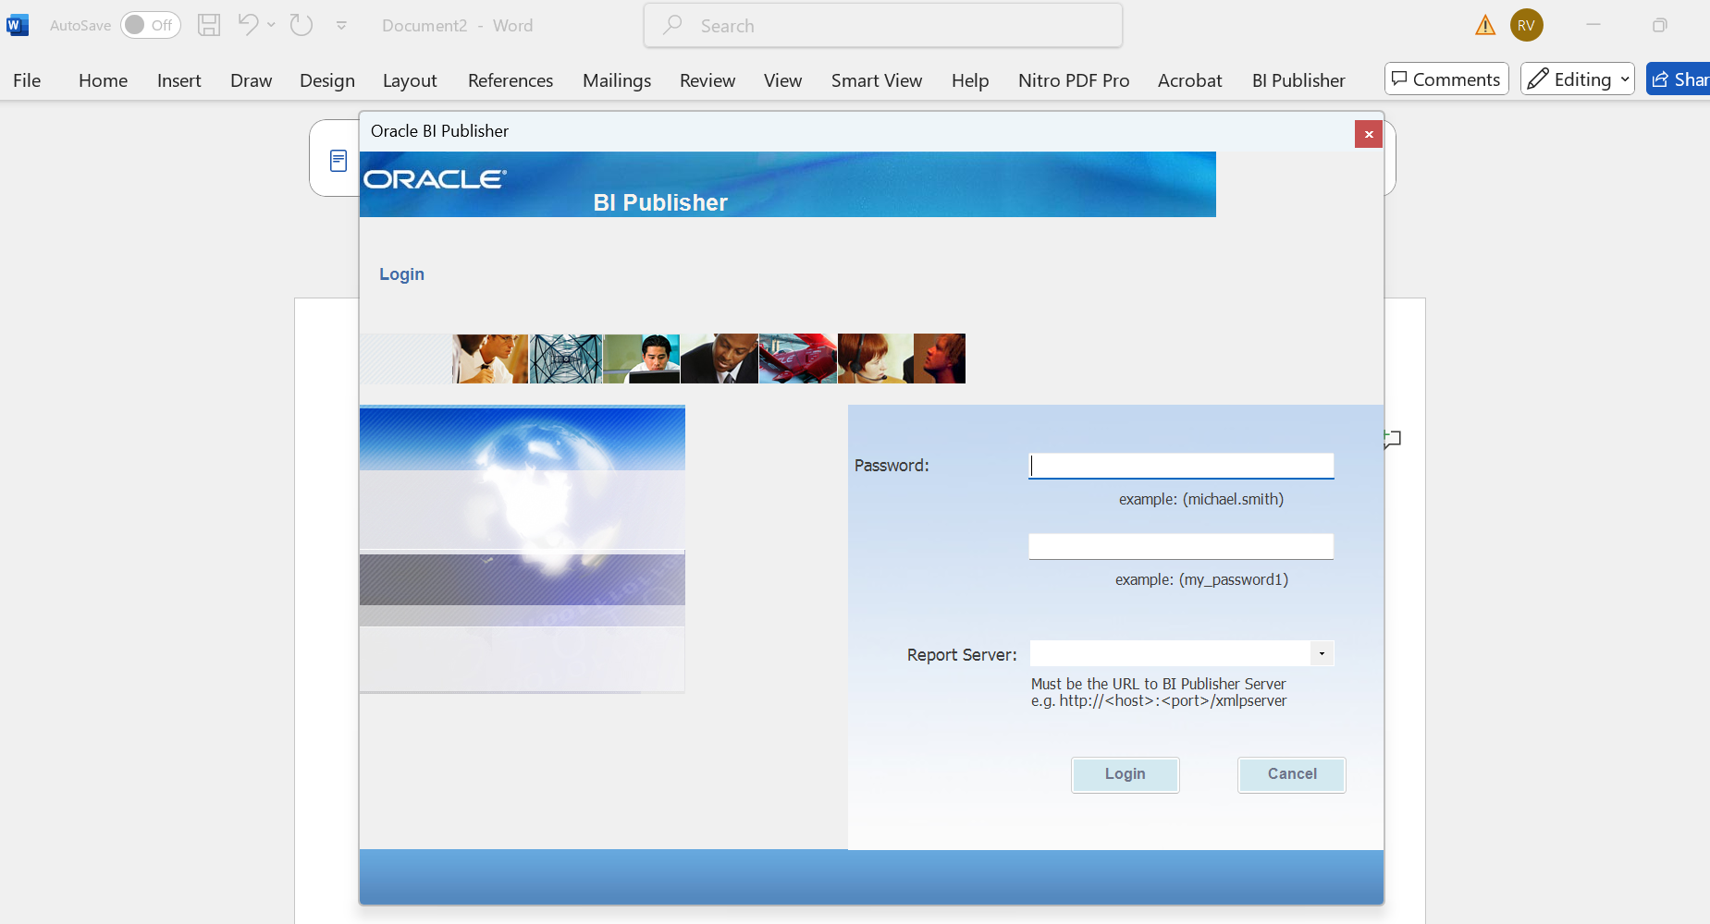Switch to the BI Publisher tab
Image resolution: width=1710 pixels, height=924 pixels.
1298,80
